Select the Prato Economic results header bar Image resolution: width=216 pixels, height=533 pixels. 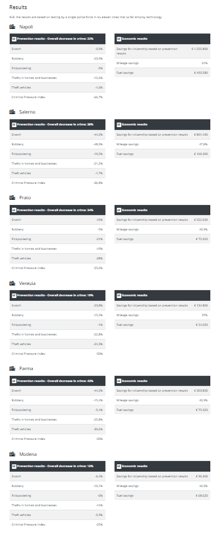tap(162, 209)
